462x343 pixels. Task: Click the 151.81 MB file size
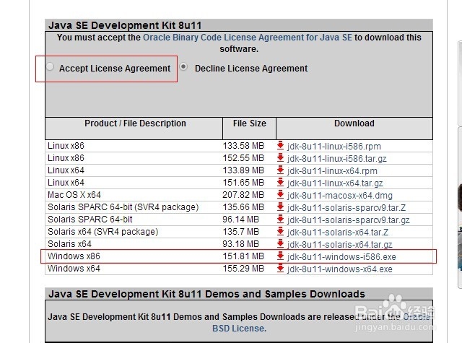click(243, 256)
